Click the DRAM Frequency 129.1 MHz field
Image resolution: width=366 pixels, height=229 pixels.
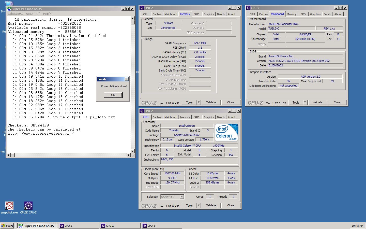coord(200,43)
